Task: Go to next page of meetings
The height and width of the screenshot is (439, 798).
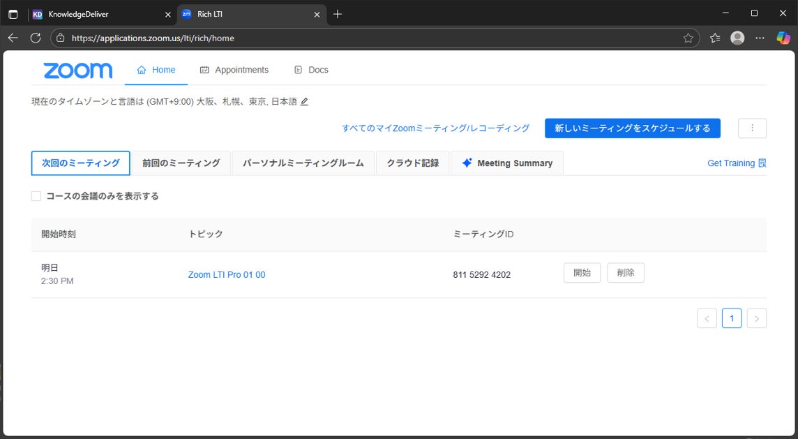Action: pyautogui.click(x=757, y=318)
